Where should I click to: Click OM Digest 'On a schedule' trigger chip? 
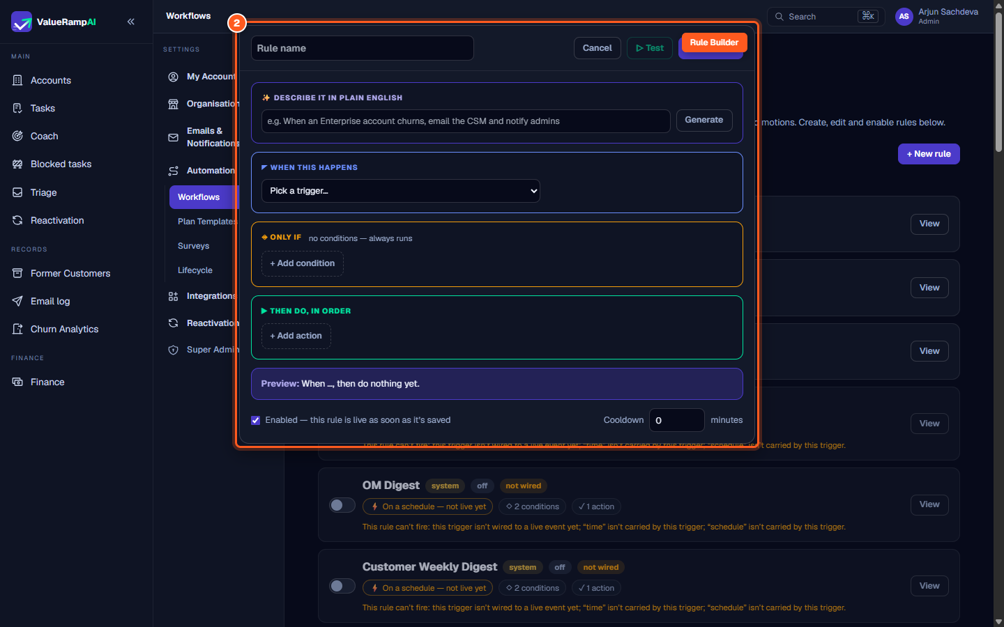(427, 506)
